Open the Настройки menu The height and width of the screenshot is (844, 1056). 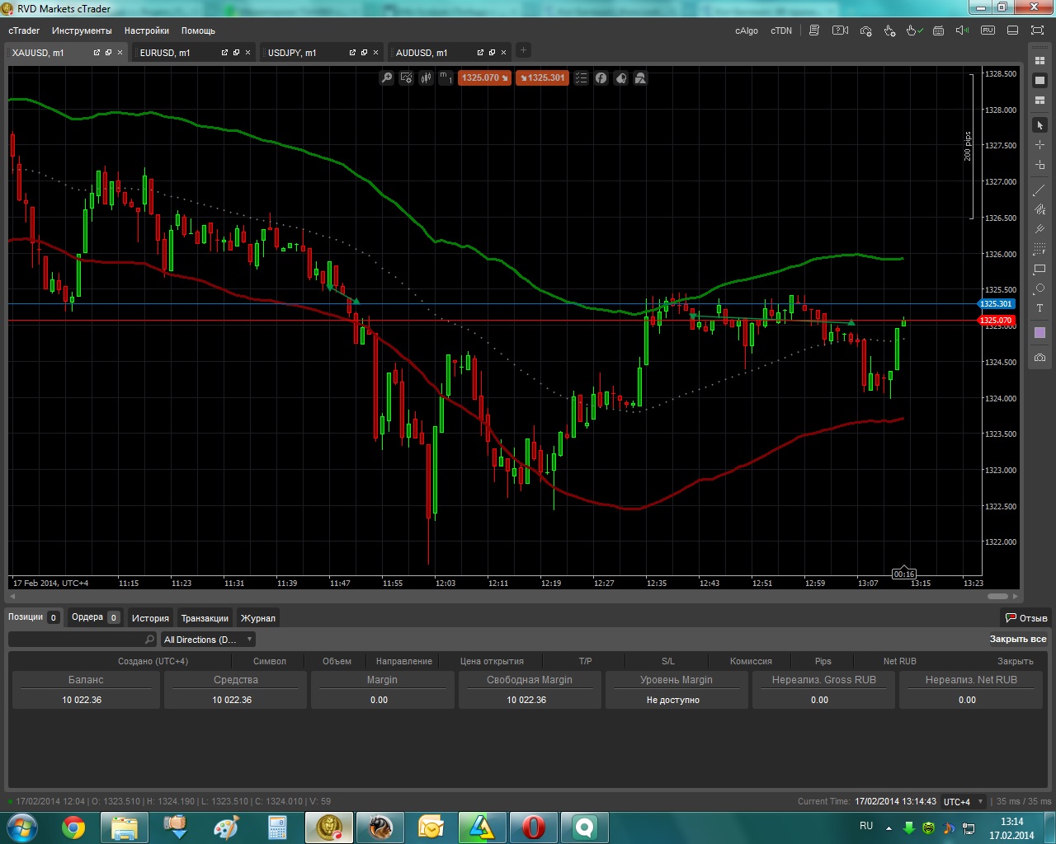[x=147, y=30]
